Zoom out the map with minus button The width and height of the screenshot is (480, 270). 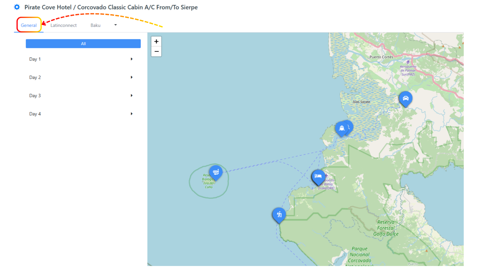[156, 51]
